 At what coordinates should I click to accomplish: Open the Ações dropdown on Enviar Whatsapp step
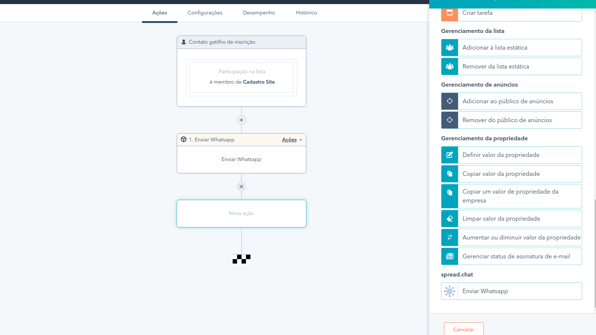tap(292, 140)
